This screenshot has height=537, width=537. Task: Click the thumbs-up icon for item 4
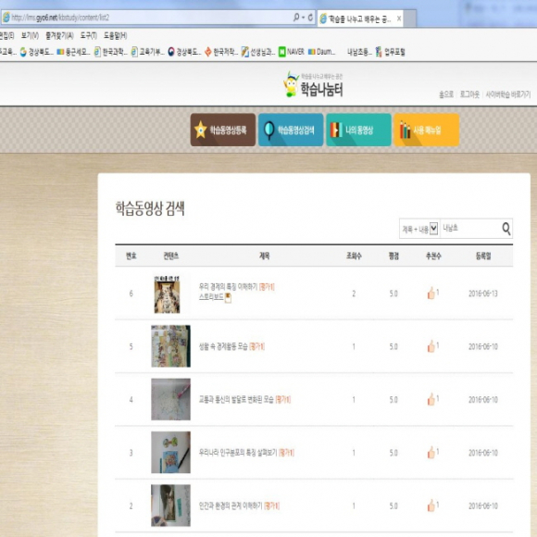pyautogui.click(x=431, y=399)
